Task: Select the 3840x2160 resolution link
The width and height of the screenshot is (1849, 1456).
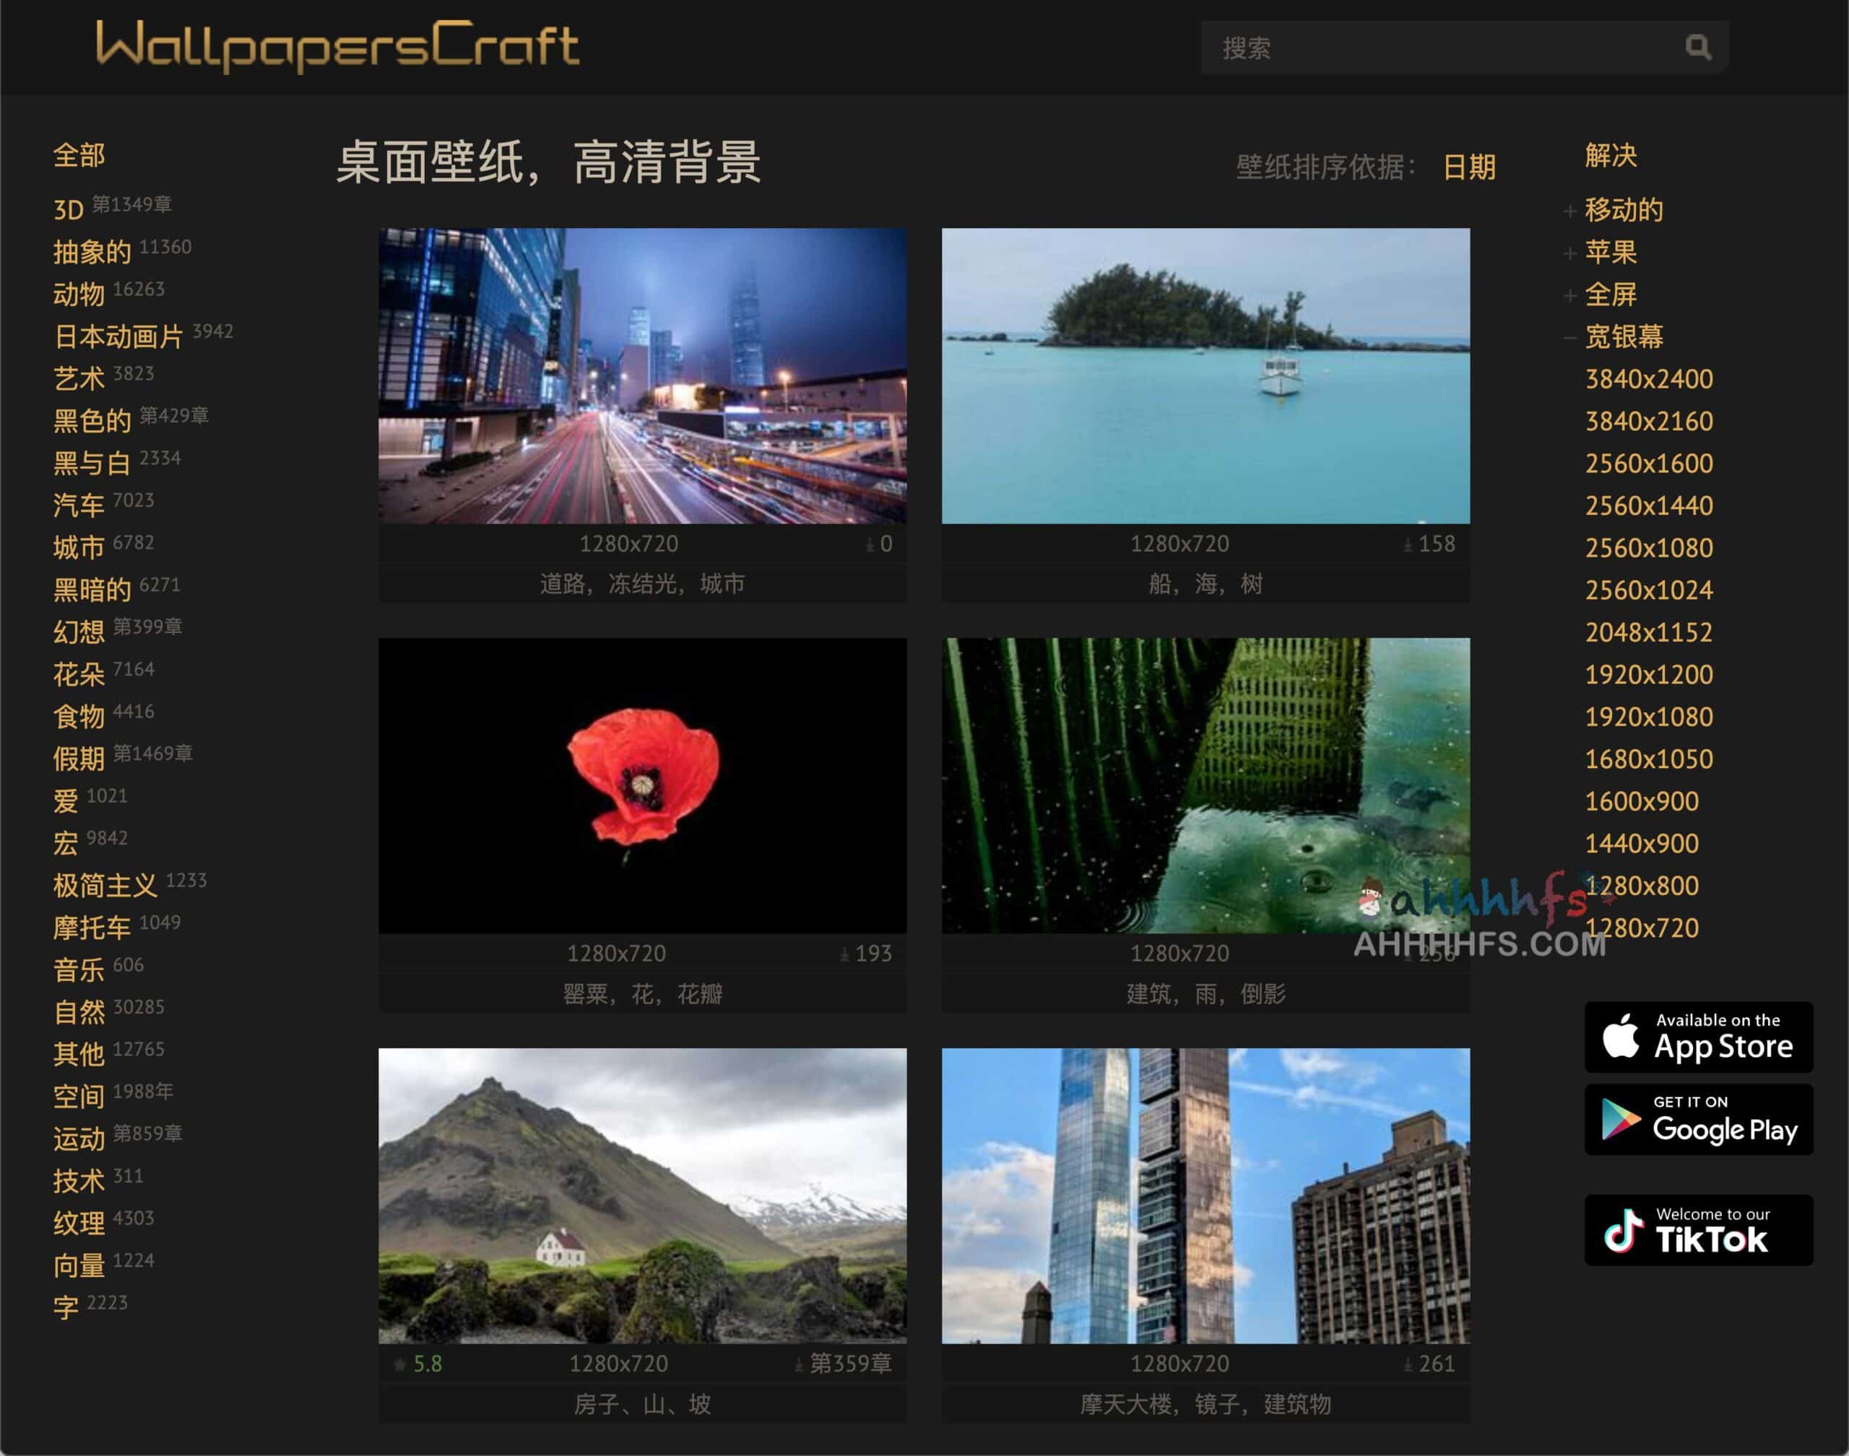Action: 1650,421
